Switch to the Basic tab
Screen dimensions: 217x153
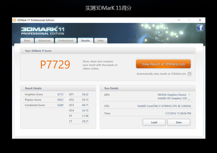[x=27, y=41]
